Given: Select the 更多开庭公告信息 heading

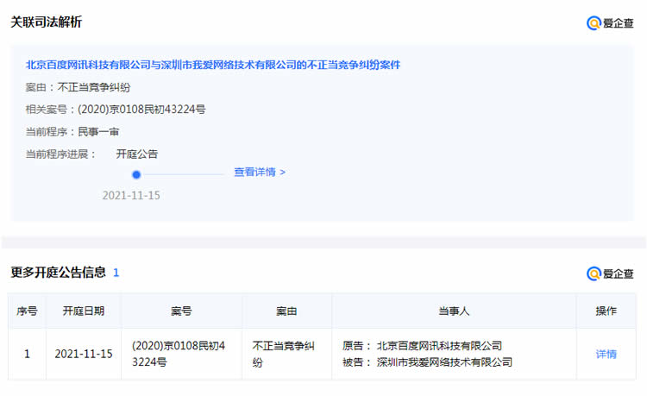Looking at the screenshot, I should click(58, 273).
